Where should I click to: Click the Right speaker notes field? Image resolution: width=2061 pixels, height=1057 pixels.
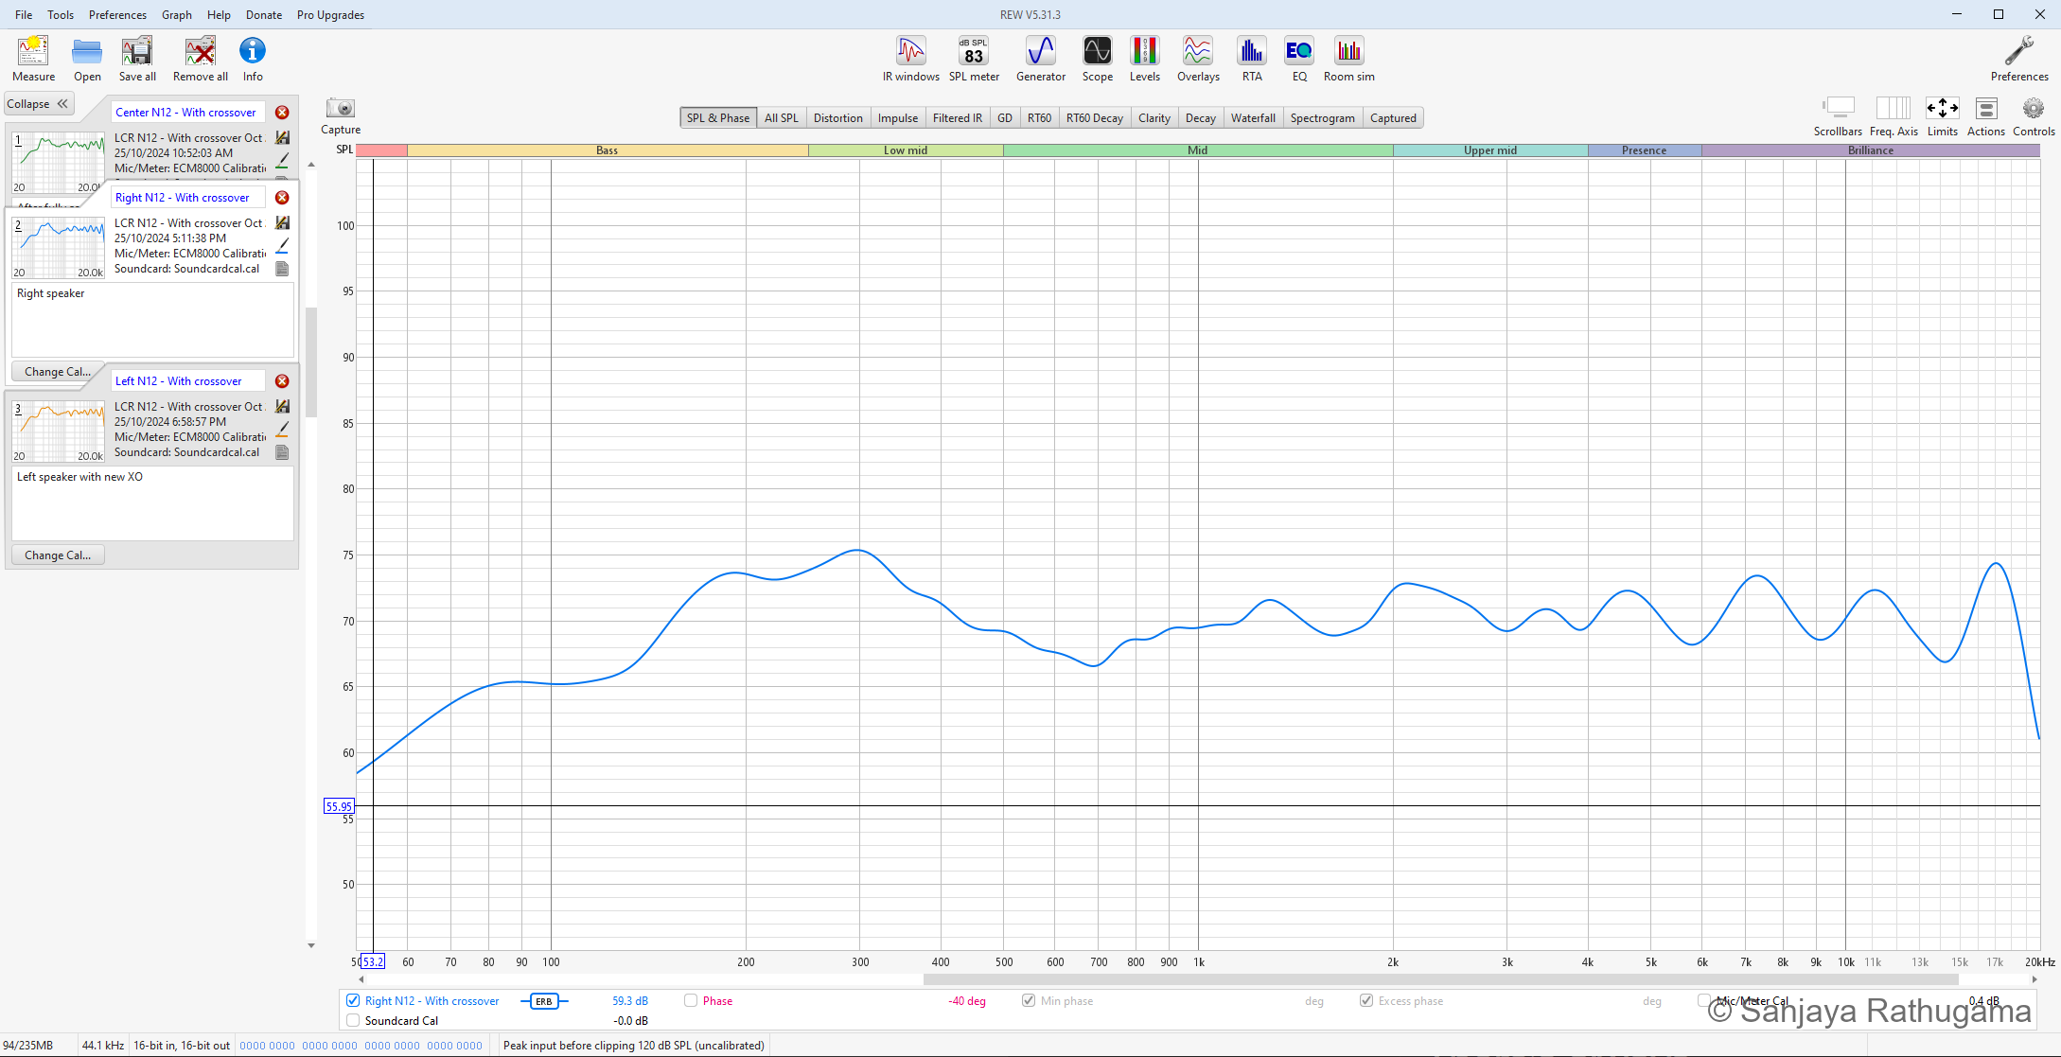click(x=152, y=320)
